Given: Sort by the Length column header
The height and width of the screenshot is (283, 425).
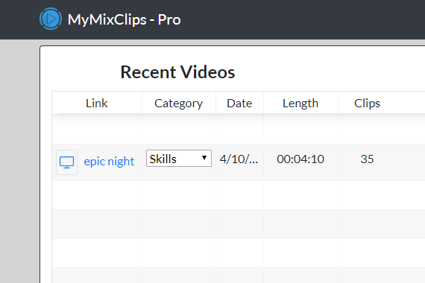Looking at the screenshot, I should pos(300,104).
